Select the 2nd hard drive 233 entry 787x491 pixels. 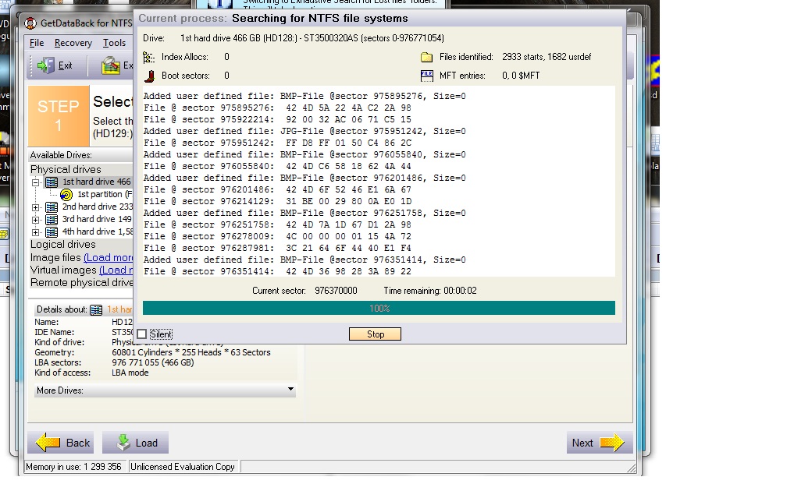98,207
